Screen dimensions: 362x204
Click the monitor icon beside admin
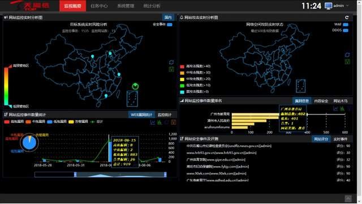pyautogui.click(x=328, y=6)
